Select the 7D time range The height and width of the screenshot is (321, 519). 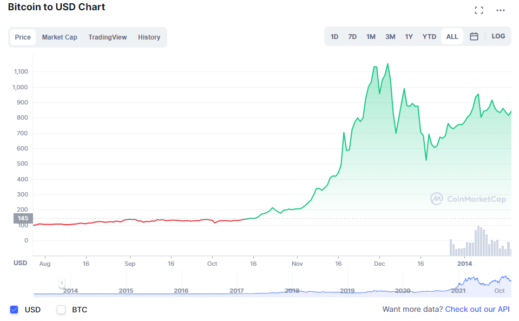point(352,36)
